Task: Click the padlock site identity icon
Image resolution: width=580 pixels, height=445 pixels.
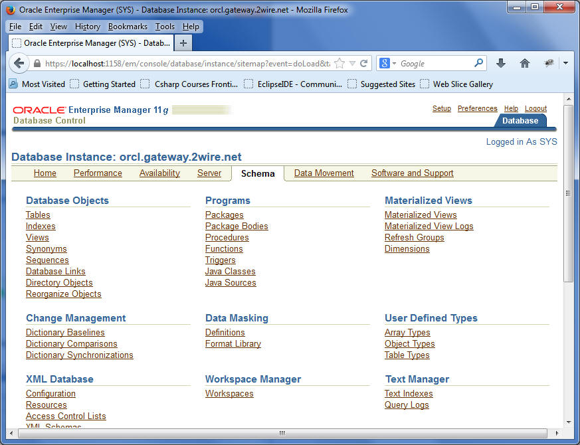Action: 37,63
